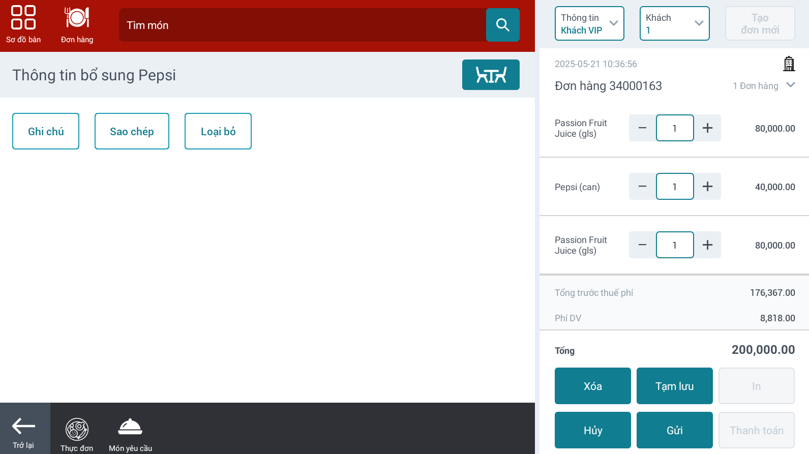Click the 2025-05-21 10:36:56 timestamp

[595, 64]
